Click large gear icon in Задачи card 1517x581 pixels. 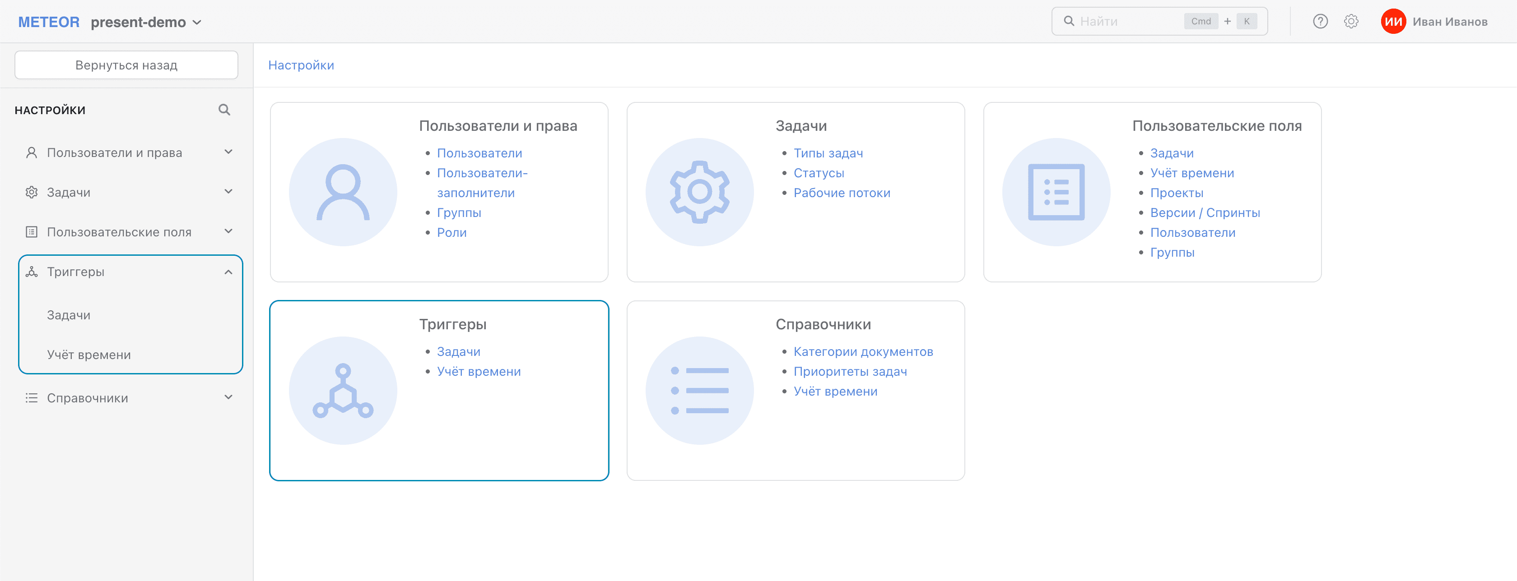(700, 193)
